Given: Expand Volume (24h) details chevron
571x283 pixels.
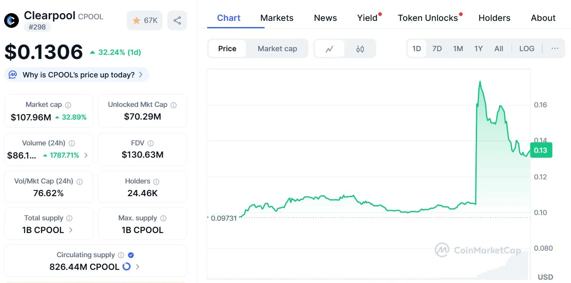Looking at the screenshot, I should [x=86, y=156].
